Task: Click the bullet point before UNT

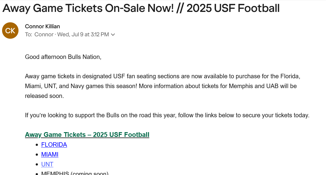Action: coord(37,164)
